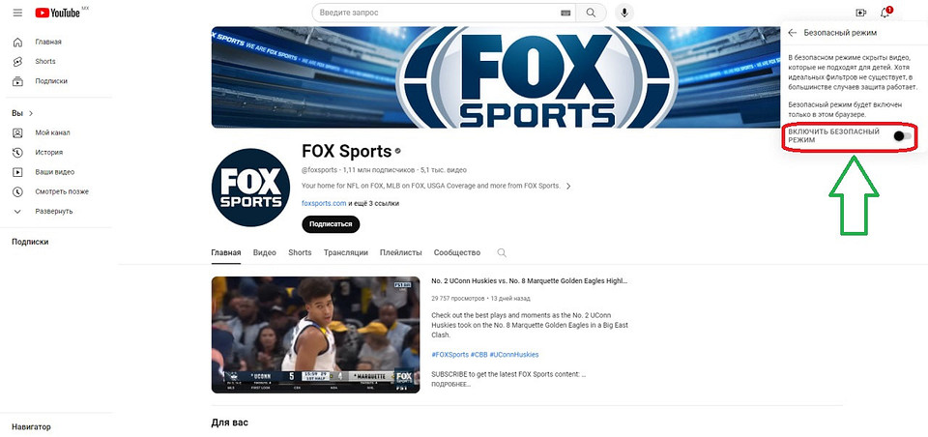The width and height of the screenshot is (928, 437).
Task: Open the Вы section chevron
Action: pyautogui.click(x=30, y=113)
